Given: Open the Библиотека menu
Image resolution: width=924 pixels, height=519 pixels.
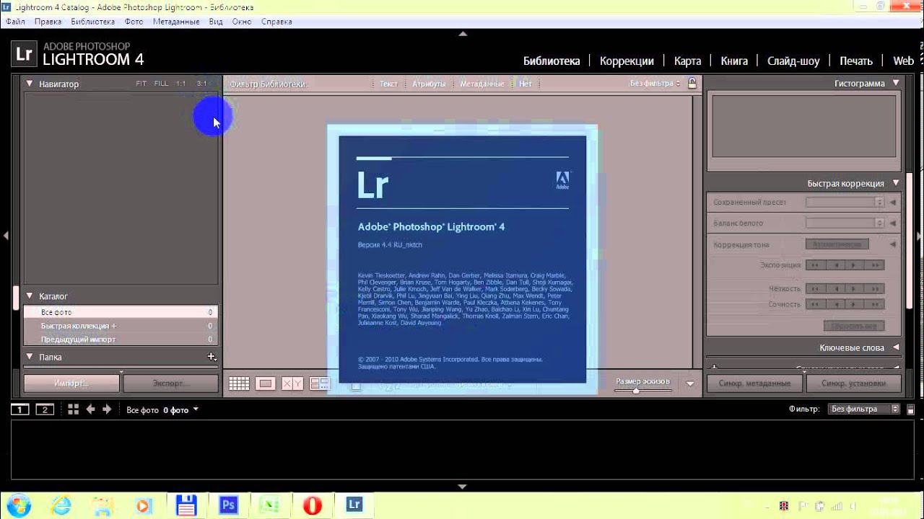Looking at the screenshot, I should [92, 22].
